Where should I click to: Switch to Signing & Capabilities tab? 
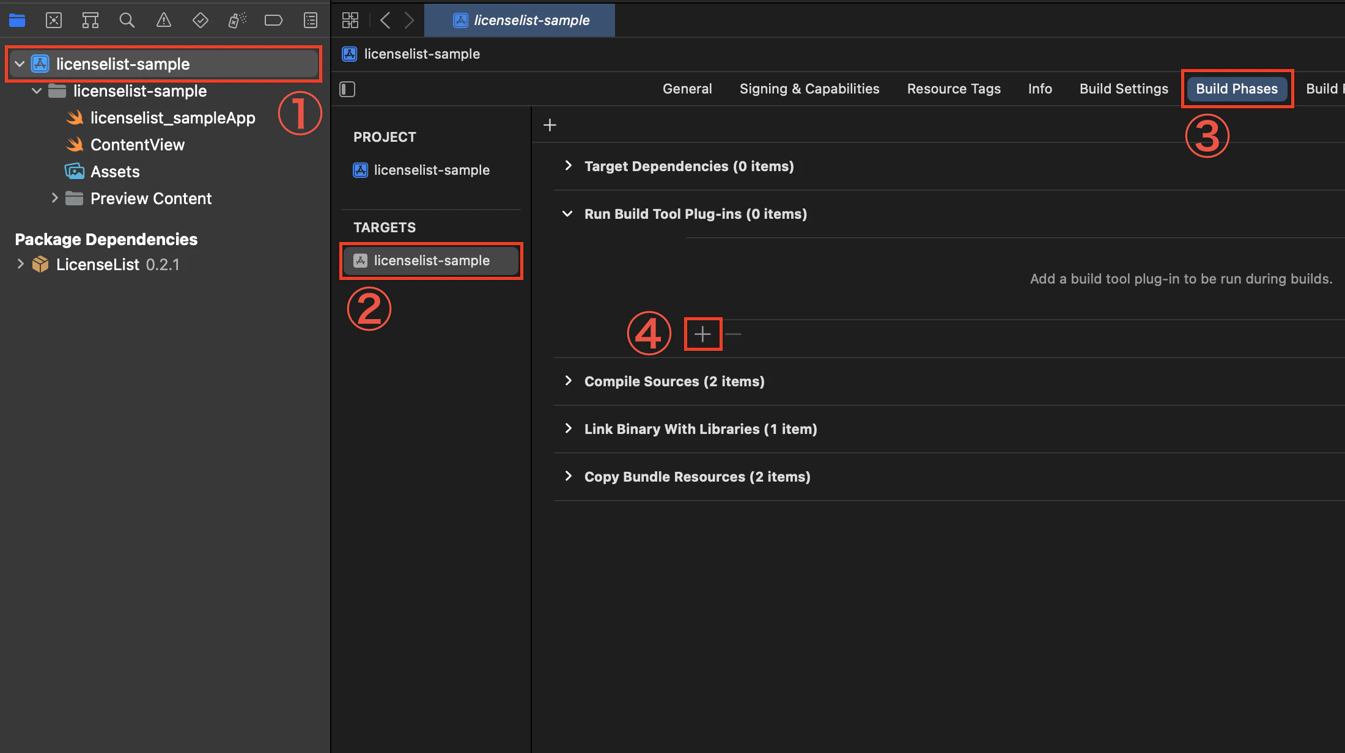[809, 89]
